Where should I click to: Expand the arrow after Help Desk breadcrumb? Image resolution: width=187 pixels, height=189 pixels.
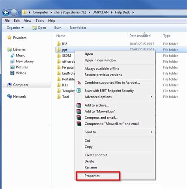click(x=133, y=12)
